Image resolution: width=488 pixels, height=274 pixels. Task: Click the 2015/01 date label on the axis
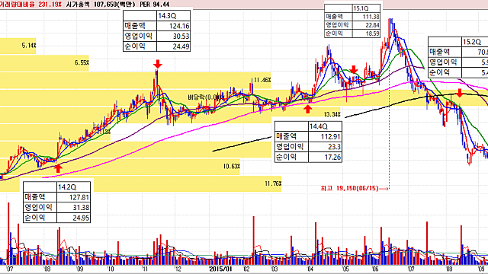pyautogui.click(x=220, y=269)
